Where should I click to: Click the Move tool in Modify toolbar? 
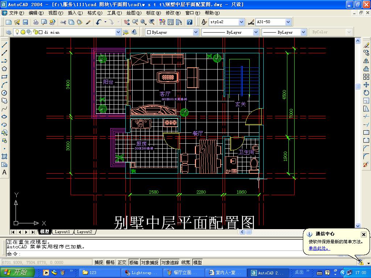tap(366, 85)
